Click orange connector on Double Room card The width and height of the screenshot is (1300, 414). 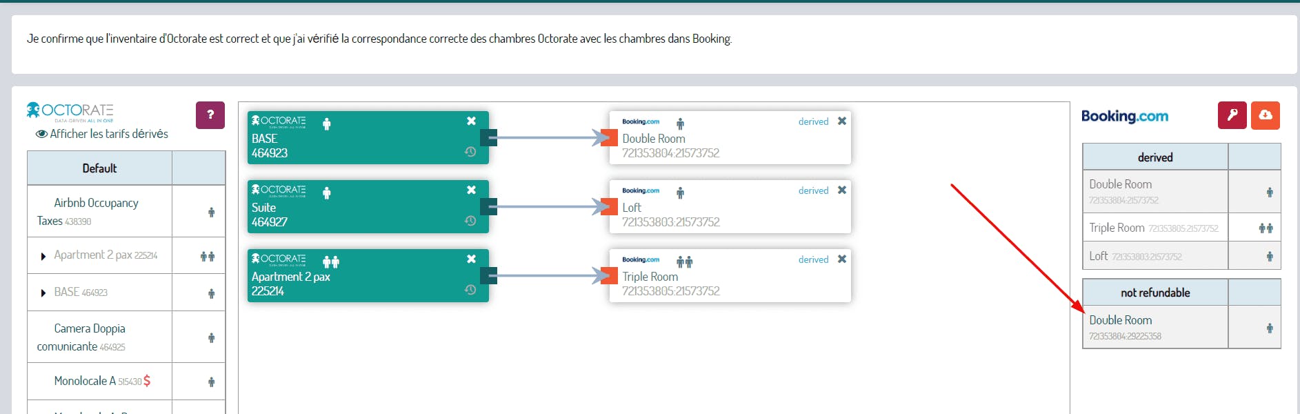(x=609, y=138)
